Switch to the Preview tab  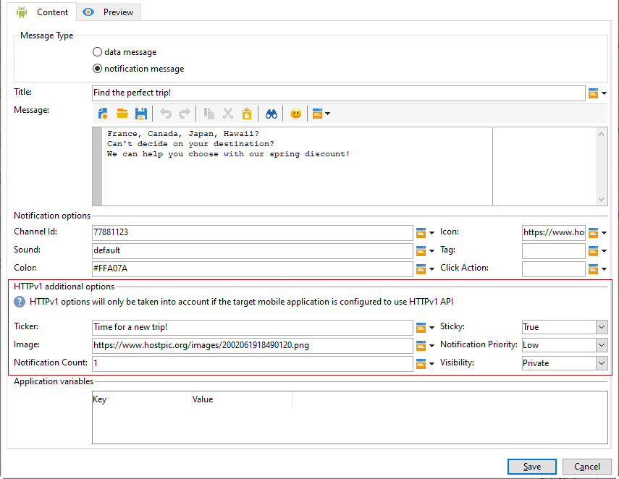coord(109,12)
